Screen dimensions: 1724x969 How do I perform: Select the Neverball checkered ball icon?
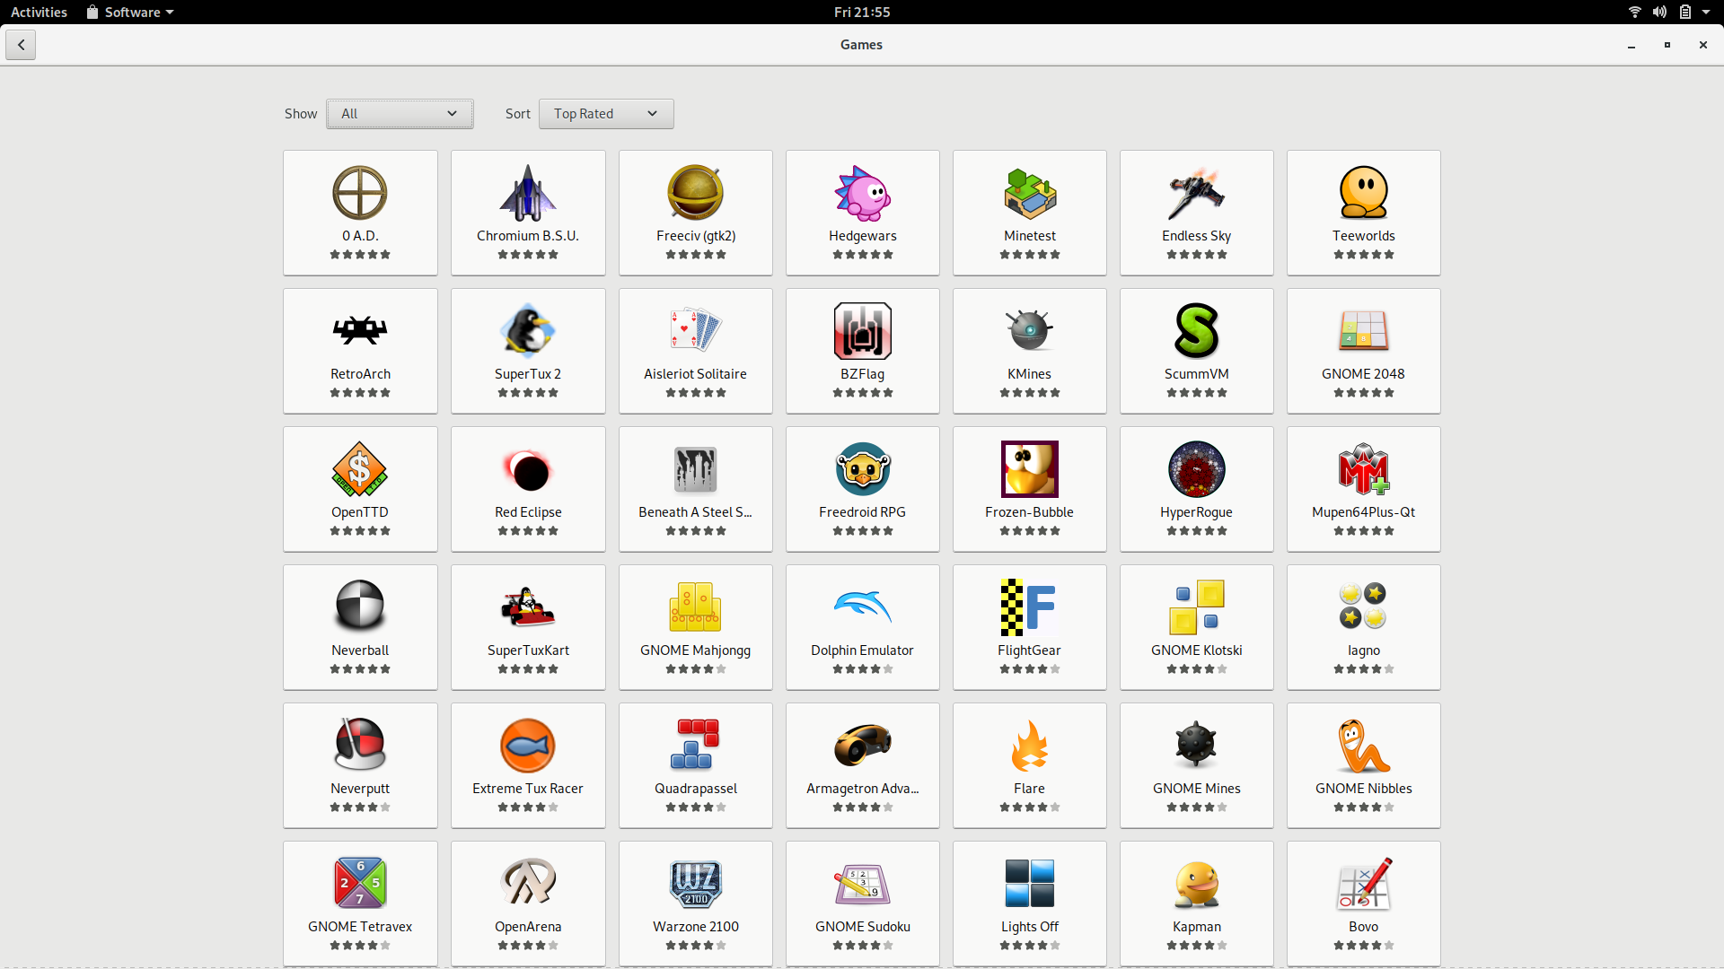[360, 607]
